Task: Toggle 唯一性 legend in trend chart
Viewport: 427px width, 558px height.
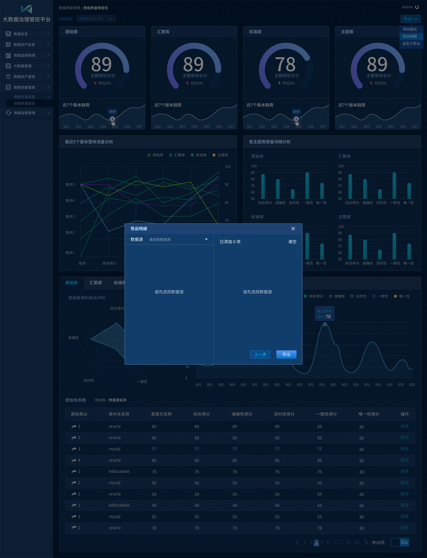Action: coord(402,296)
